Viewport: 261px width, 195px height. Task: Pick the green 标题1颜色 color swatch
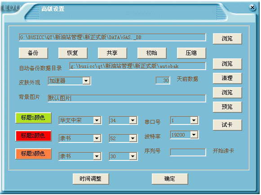[x=33, y=118]
